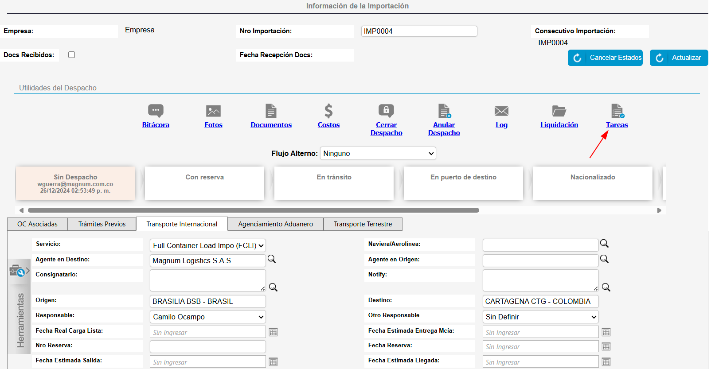Open the Costos dollar sign icon
Screen dimensions: 711x369
point(328,111)
